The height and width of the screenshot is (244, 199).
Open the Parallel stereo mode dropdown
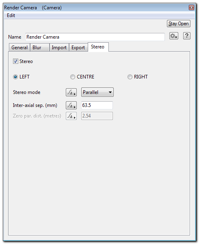point(97,92)
